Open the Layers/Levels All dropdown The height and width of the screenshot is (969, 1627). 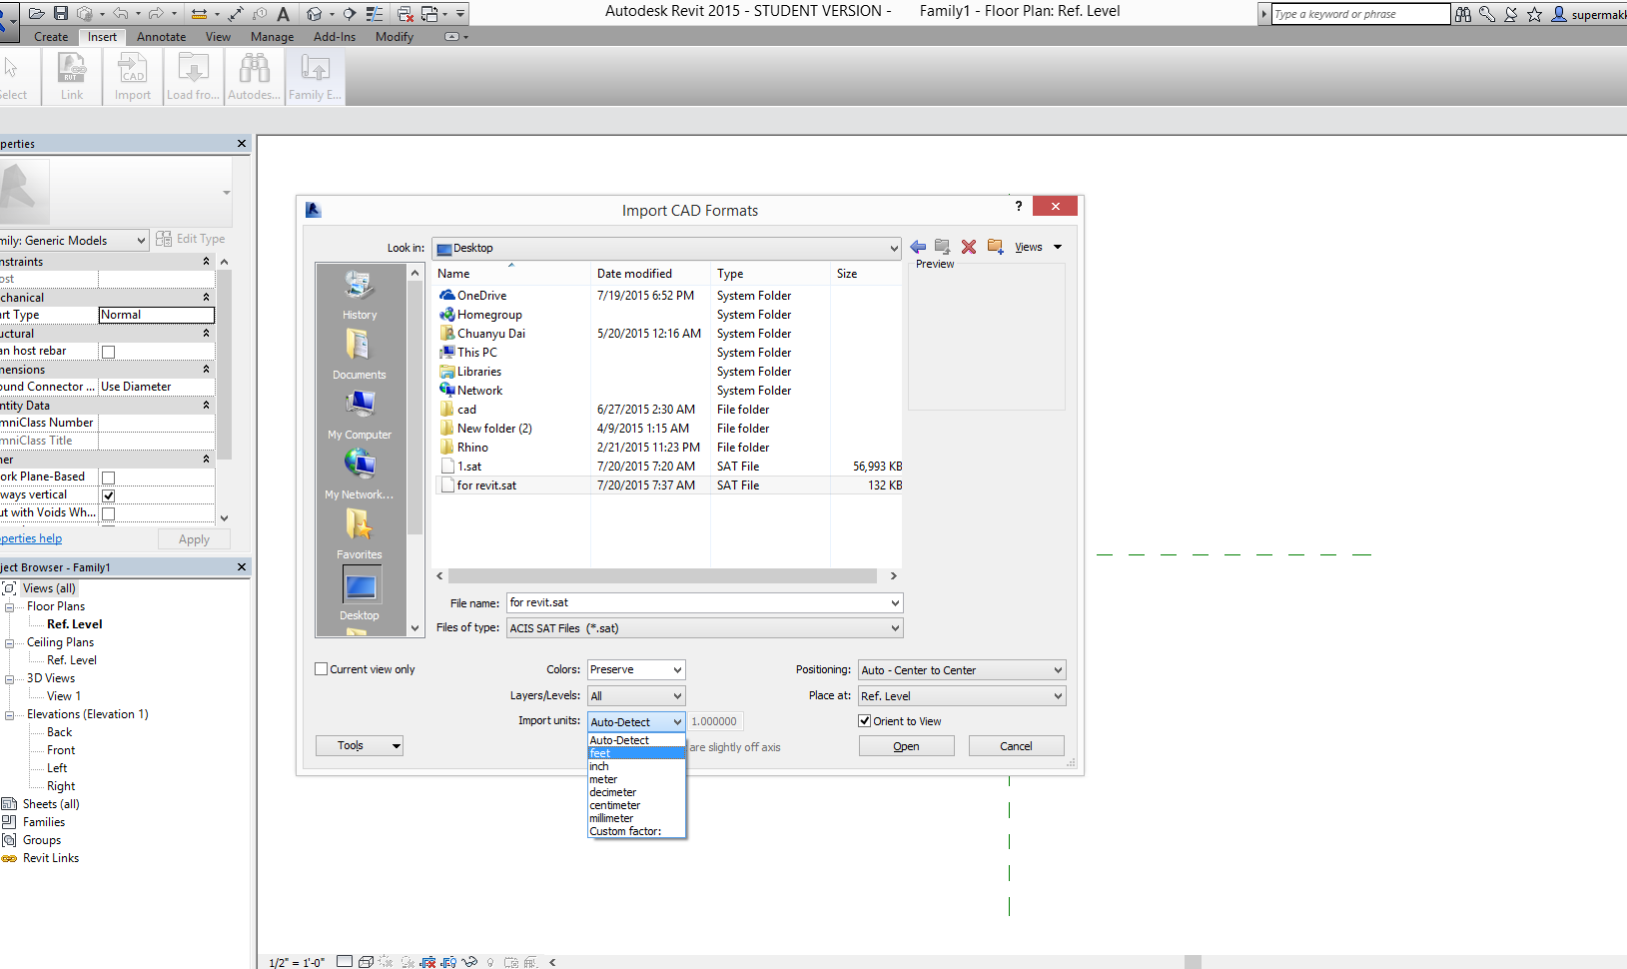coord(636,696)
